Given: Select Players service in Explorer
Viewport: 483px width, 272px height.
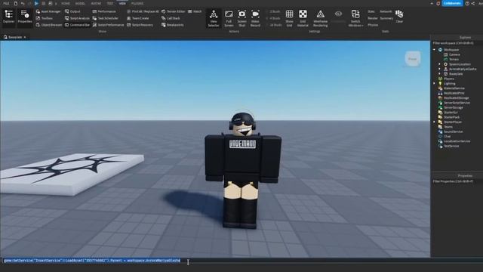Looking at the screenshot, I should pyautogui.click(x=449, y=79).
